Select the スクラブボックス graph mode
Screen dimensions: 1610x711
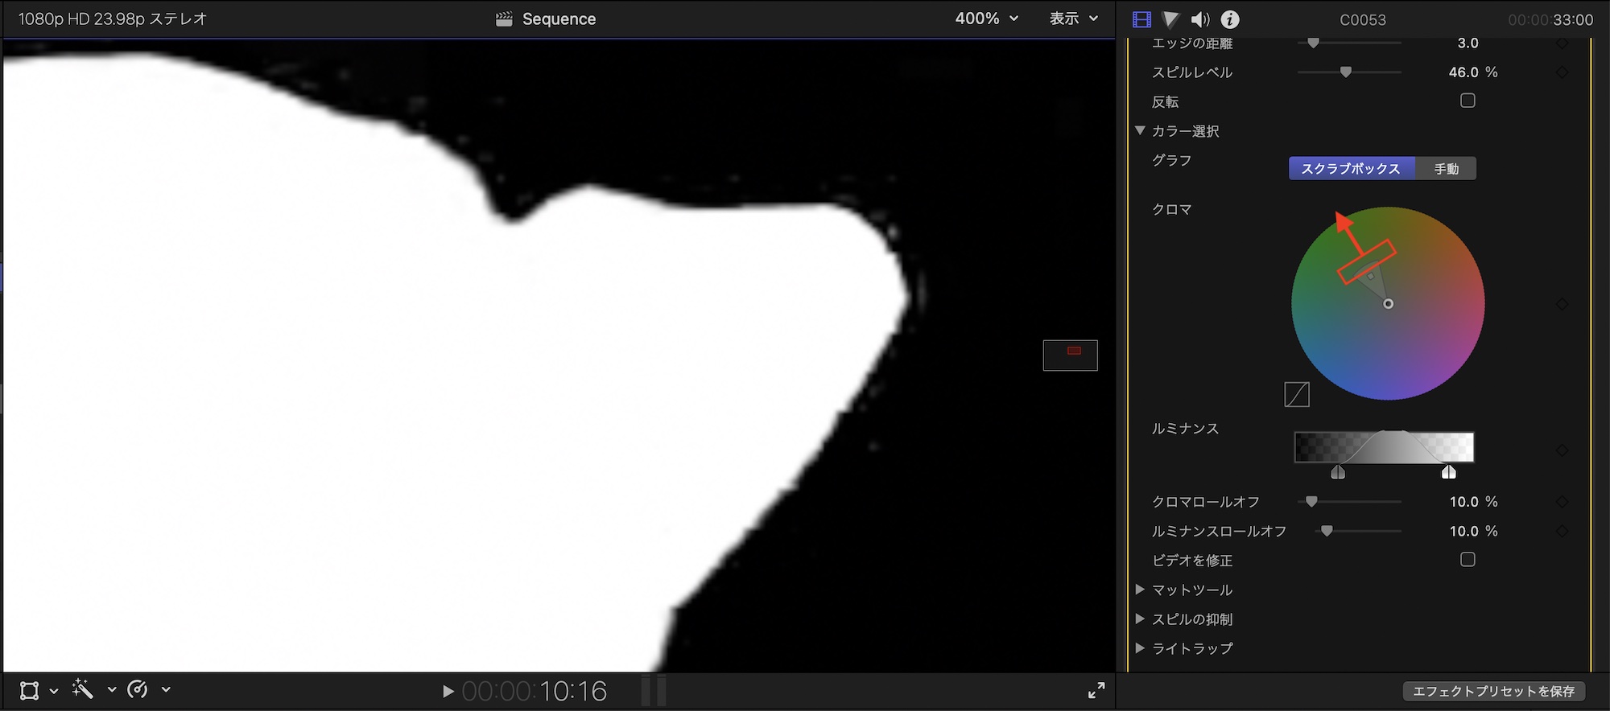click(1351, 169)
